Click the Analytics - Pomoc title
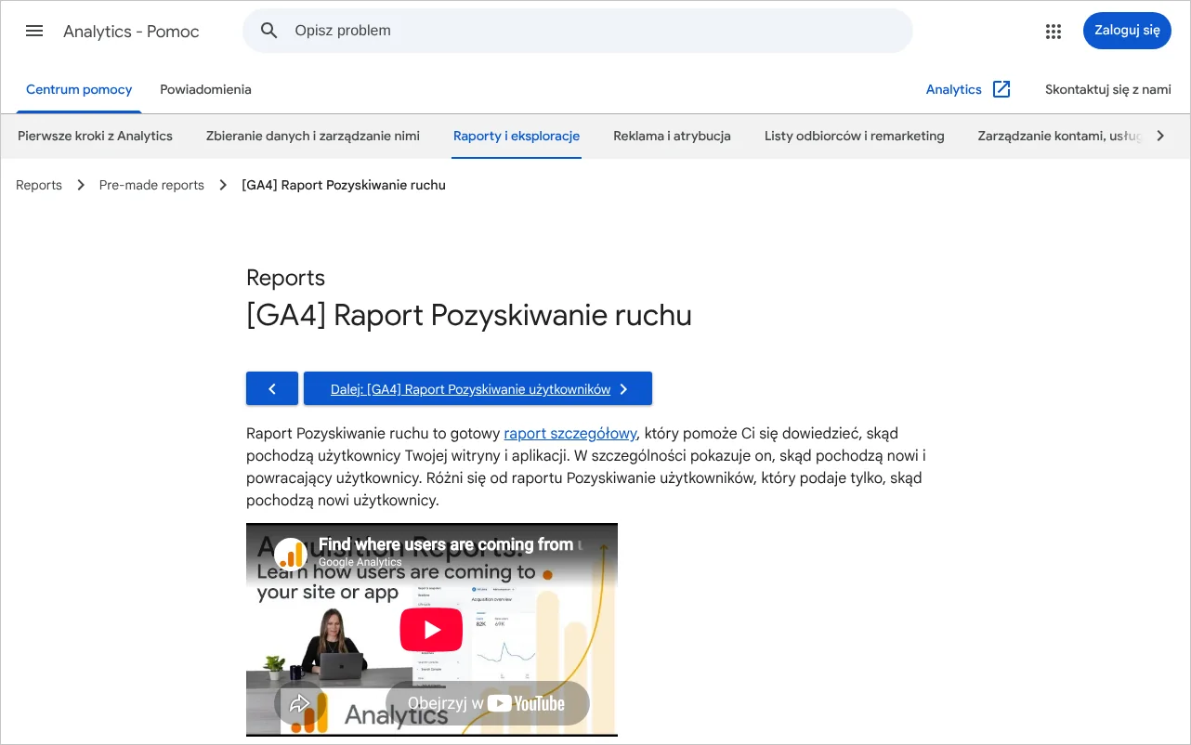Screen dimensions: 1191x745 tap(131, 31)
